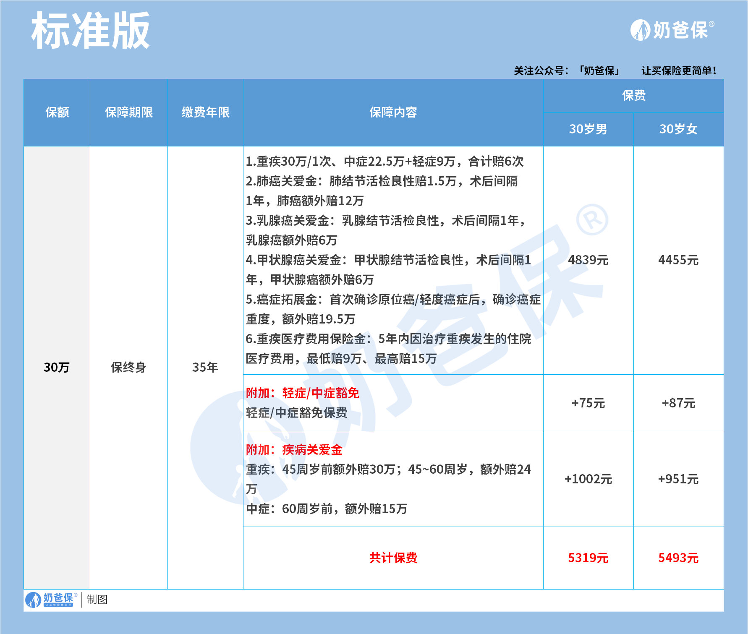Screen dimensions: 748x634
Task: Click the large ® watermark symbol
Action: [x=592, y=220]
